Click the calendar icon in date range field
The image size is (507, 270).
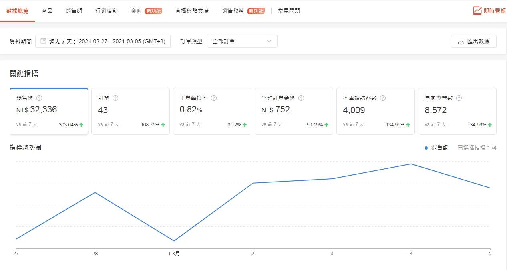(x=43, y=41)
